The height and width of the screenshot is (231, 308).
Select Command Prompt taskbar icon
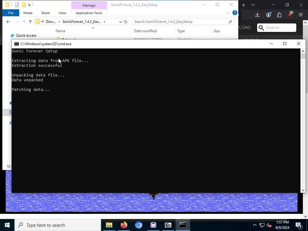tap(183, 225)
